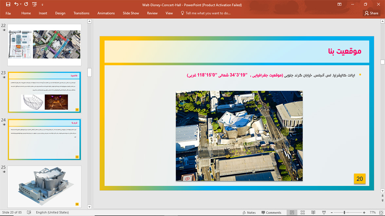This screenshot has height=216, width=385.
Task: Go to next slide double-arrow button
Action: pyautogui.click(x=382, y=201)
